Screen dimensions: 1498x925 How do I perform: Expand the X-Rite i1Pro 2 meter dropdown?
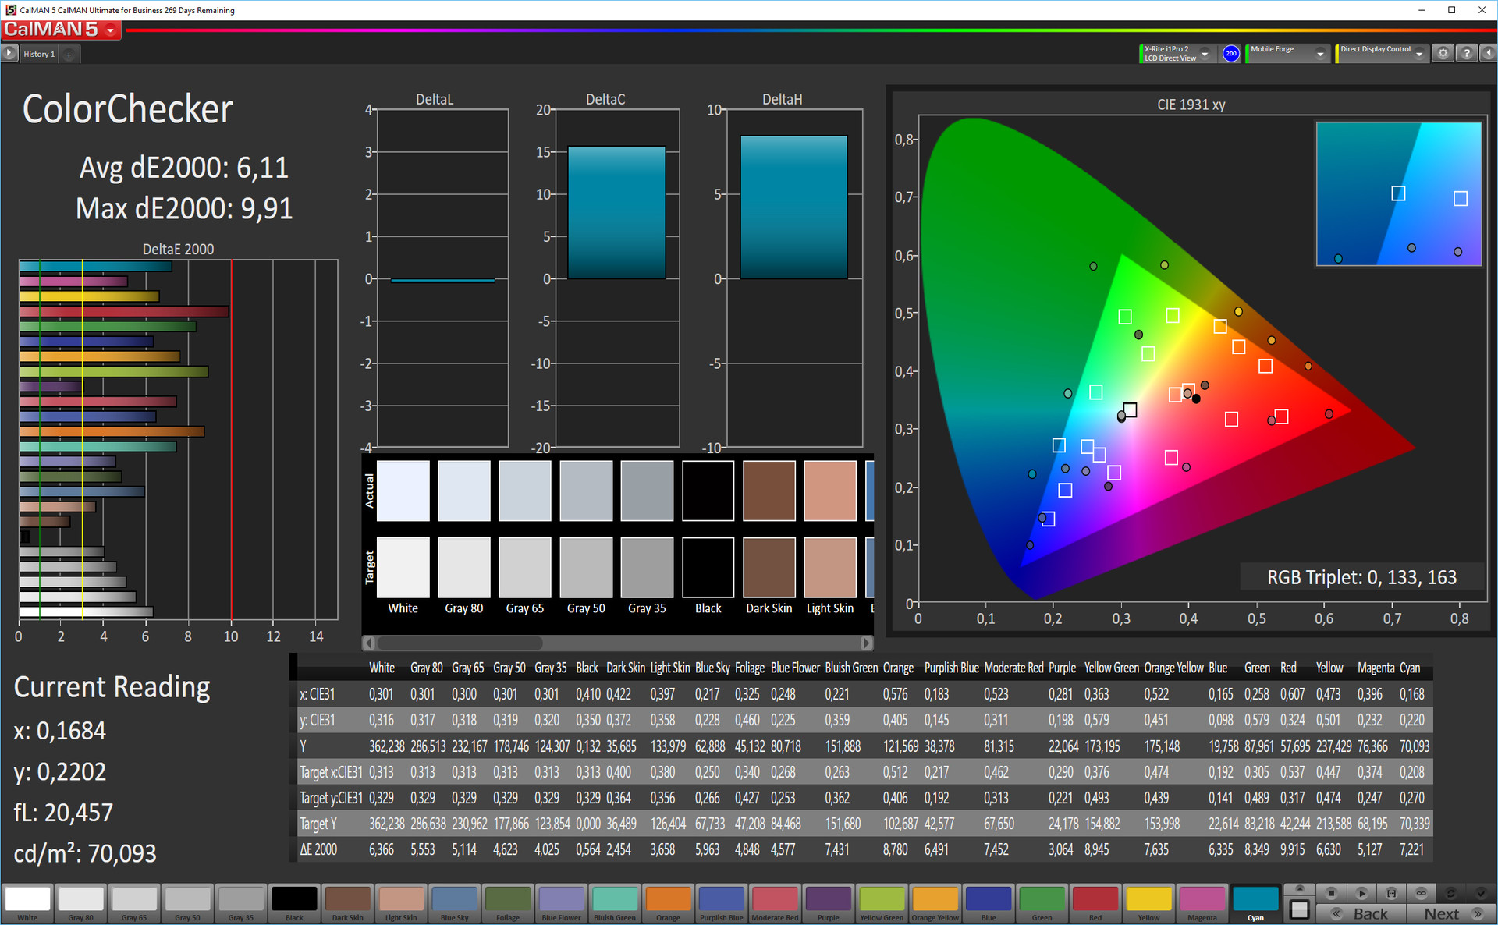(1205, 54)
